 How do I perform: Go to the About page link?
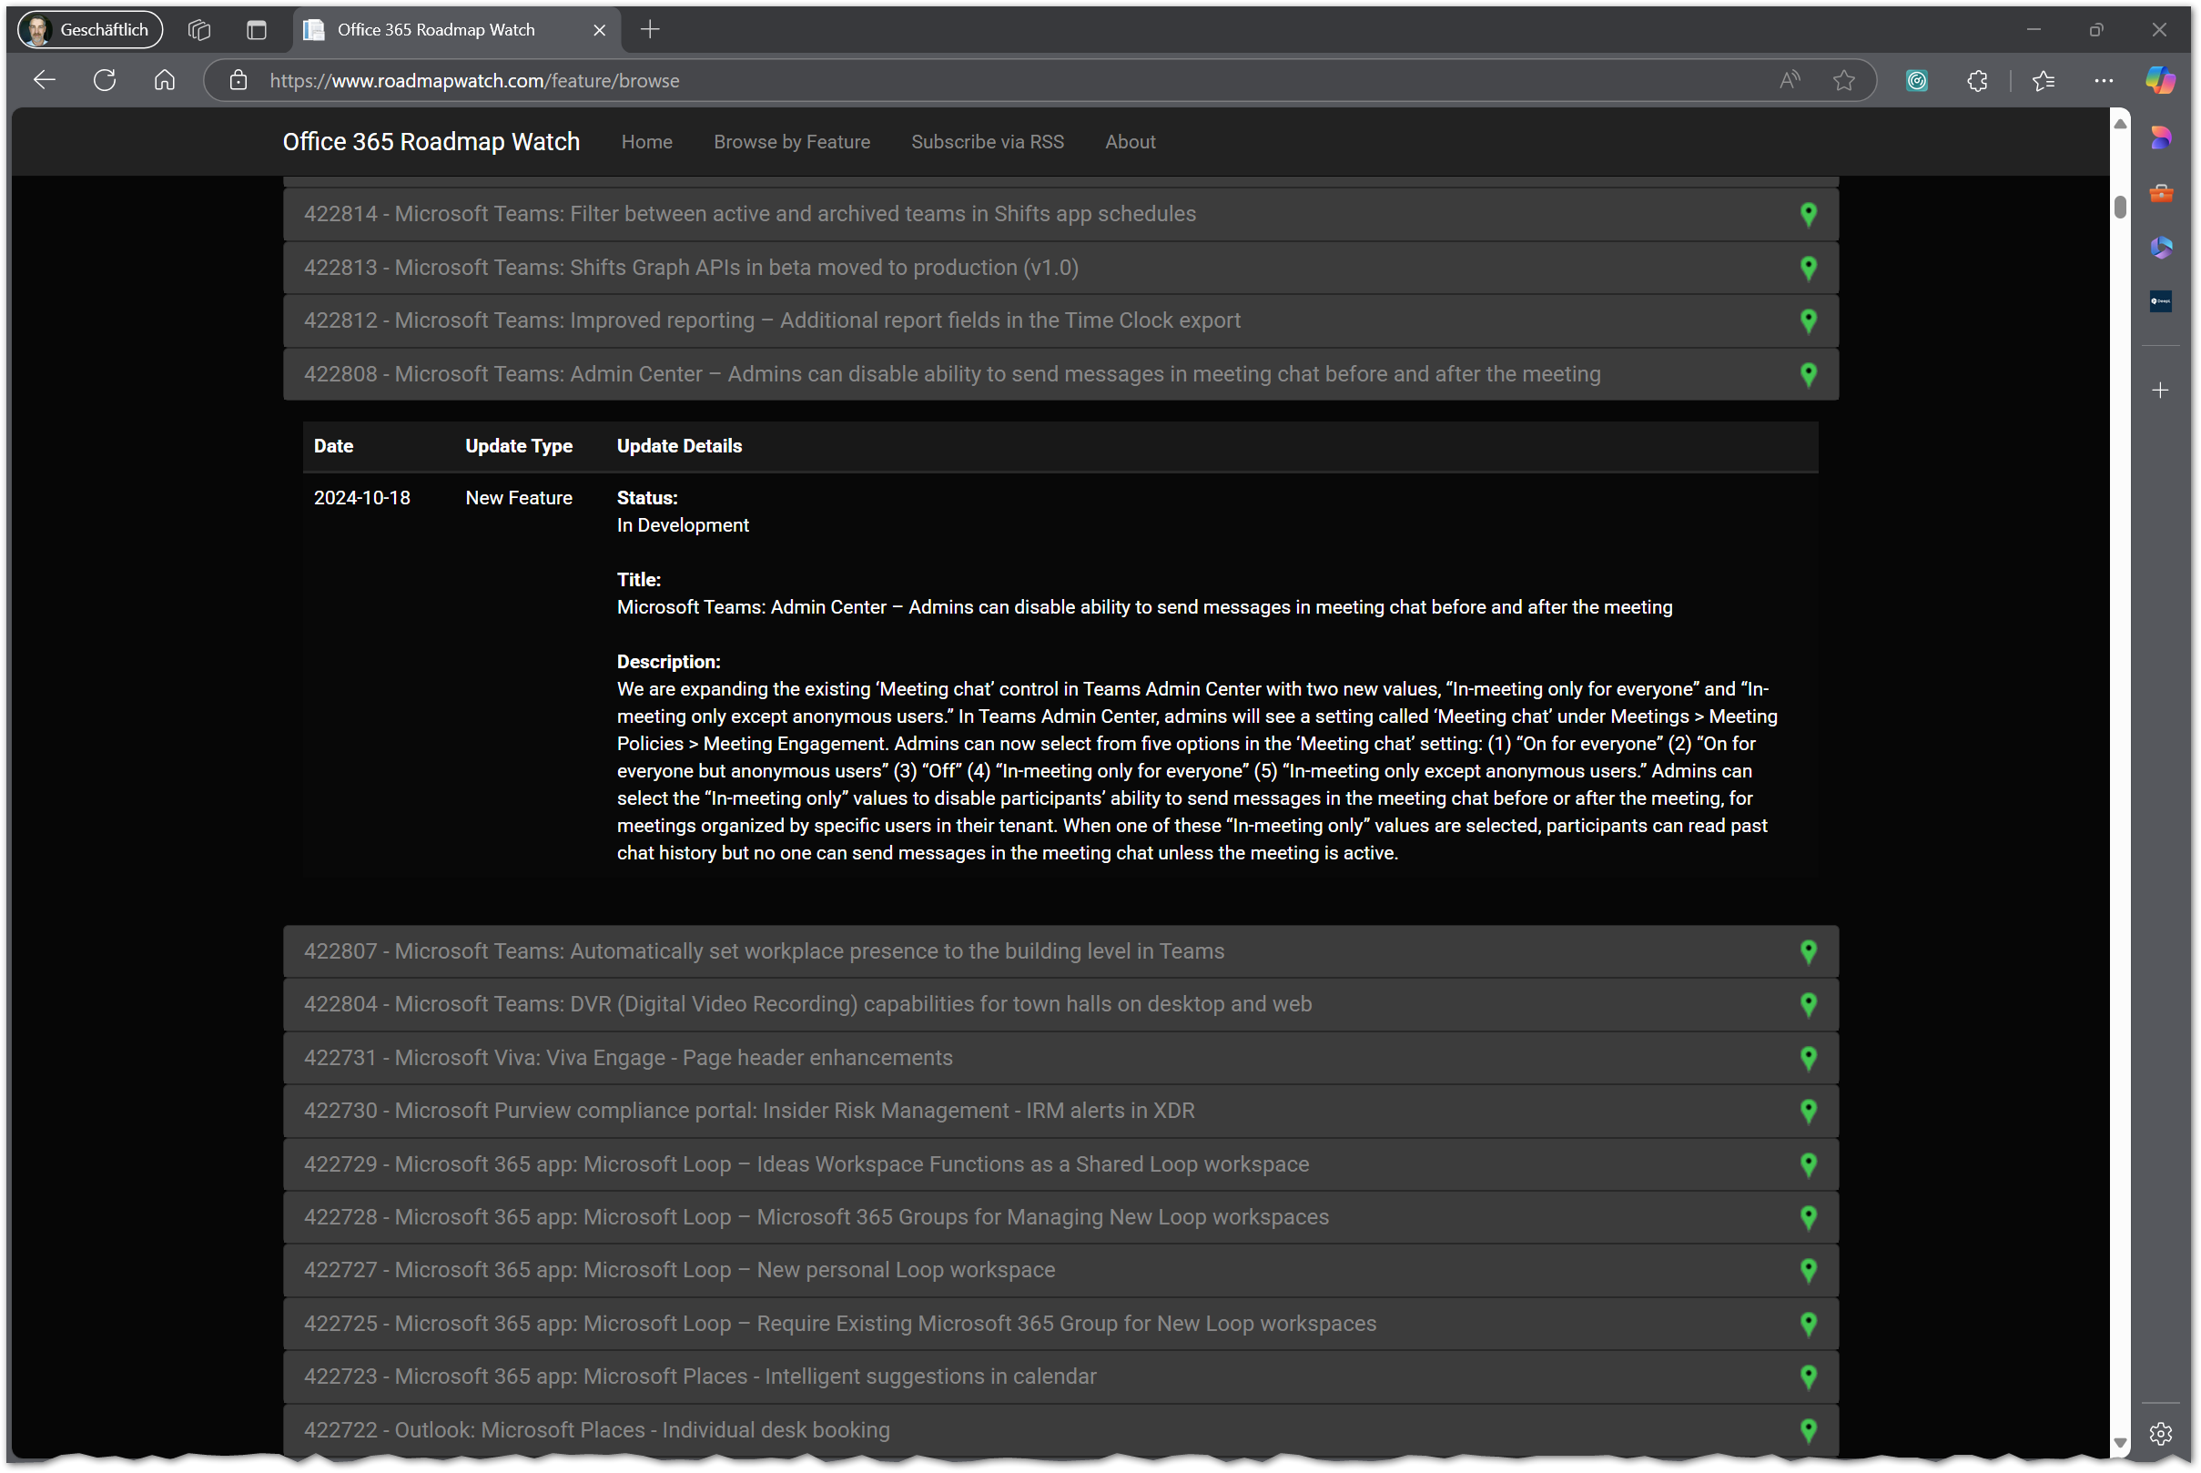(x=1130, y=142)
